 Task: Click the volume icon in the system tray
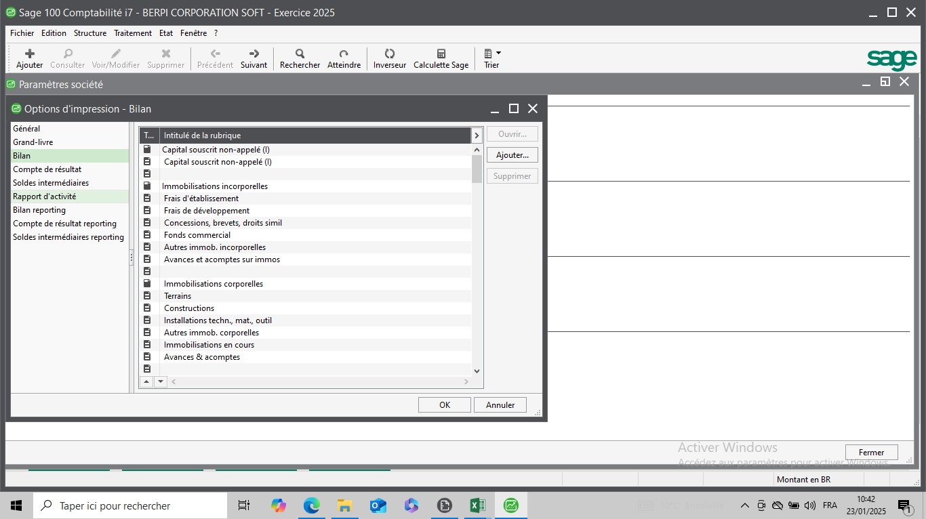[x=809, y=505]
